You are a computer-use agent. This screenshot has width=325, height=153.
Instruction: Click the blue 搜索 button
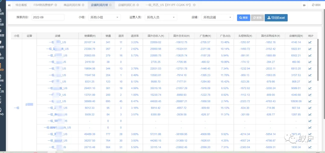tap(243, 18)
